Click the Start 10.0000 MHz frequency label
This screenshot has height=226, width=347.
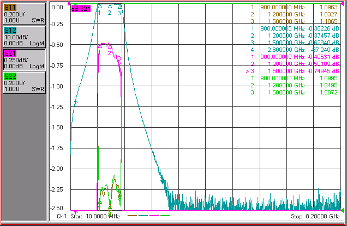point(88,216)
